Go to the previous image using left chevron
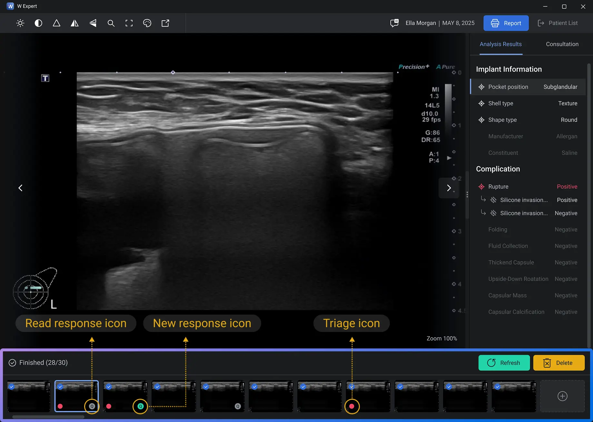The width and height of the screenshot is (593, 422). pos(20,188)
